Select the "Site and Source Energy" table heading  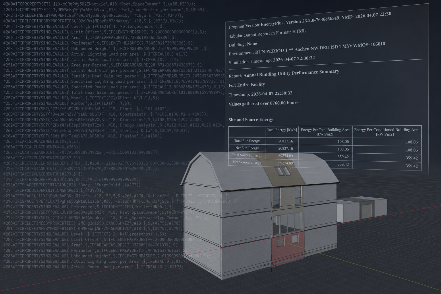point(251,120)
